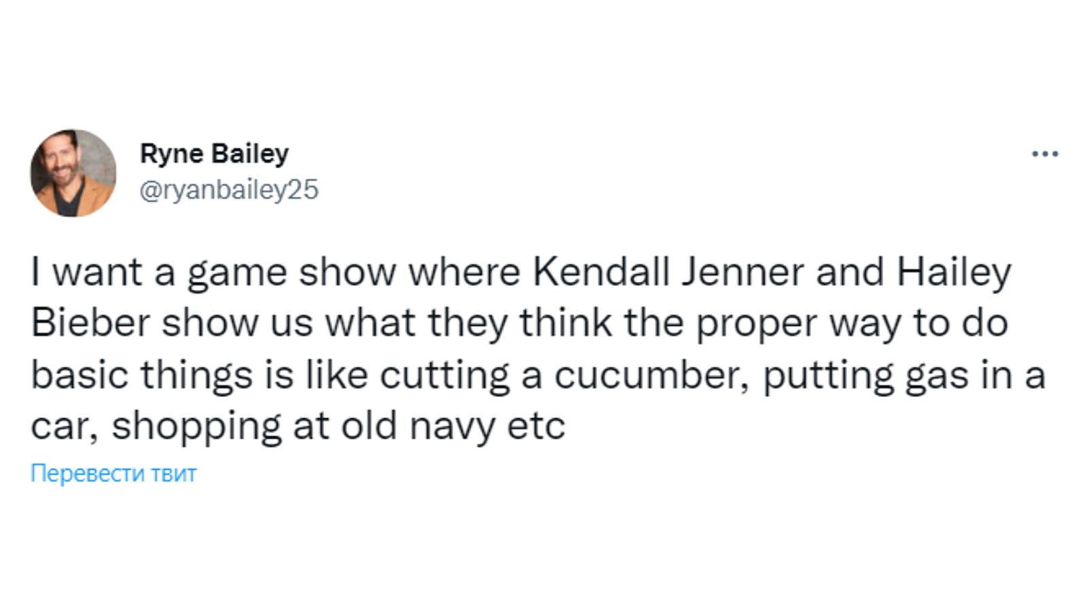Click the word "where" in the tweet

pos(464,272)
